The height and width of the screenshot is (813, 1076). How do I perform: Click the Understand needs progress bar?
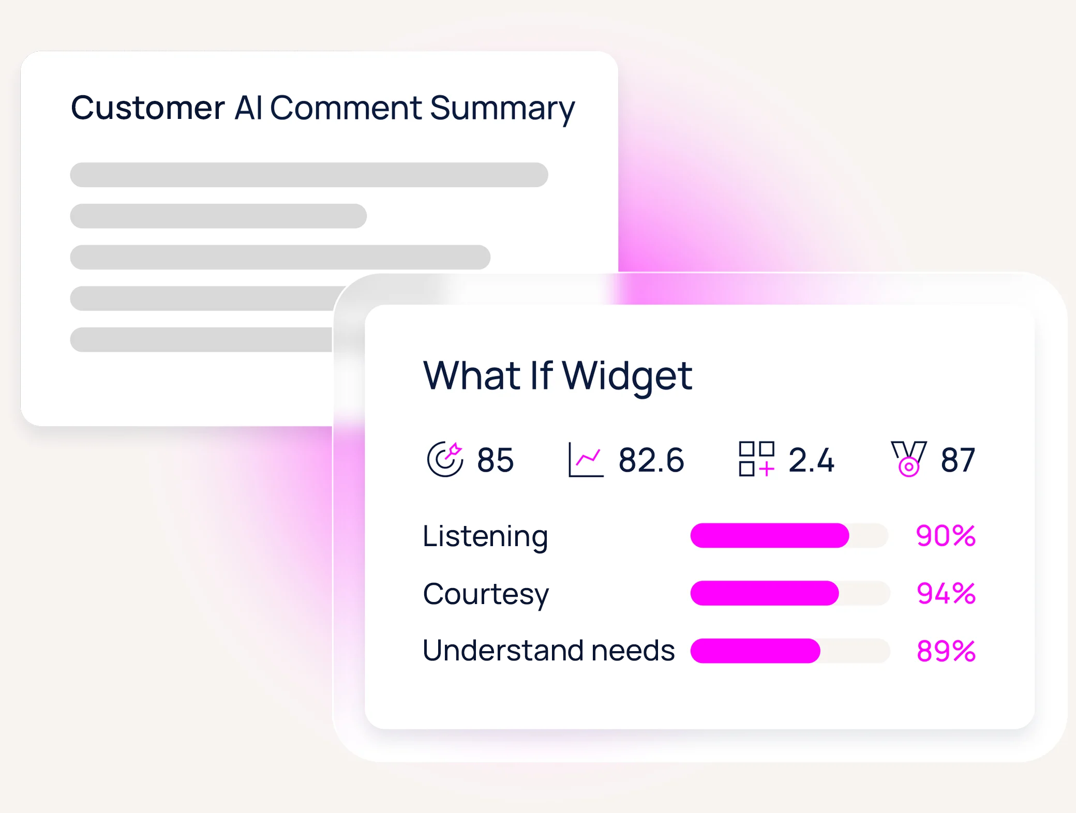789,651
